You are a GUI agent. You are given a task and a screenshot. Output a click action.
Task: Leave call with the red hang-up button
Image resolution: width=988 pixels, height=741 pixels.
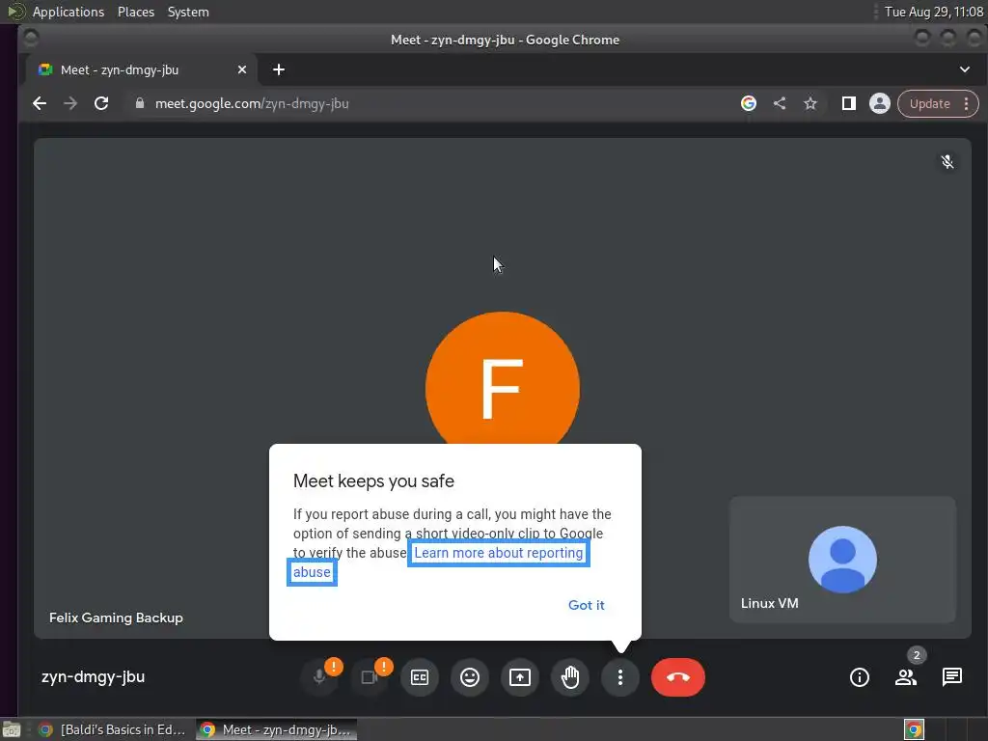(678, 677)
